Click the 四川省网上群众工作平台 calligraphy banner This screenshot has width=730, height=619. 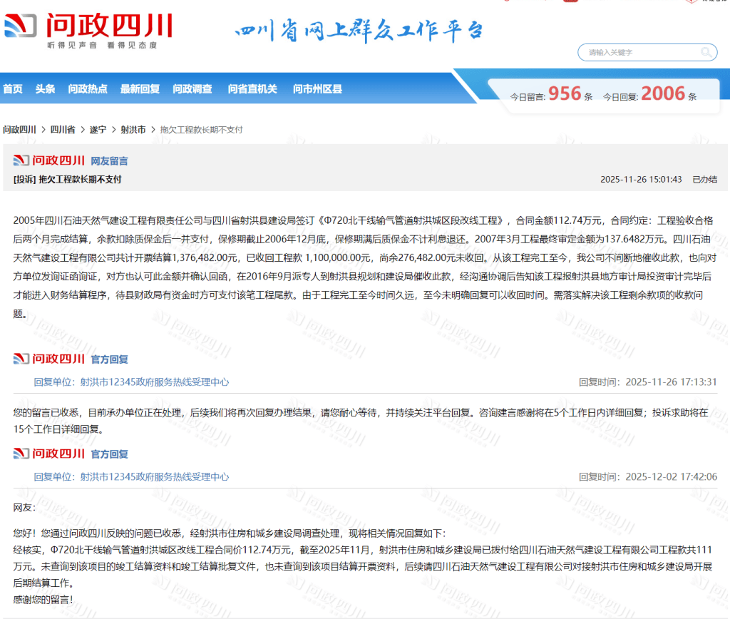(359, 31)
